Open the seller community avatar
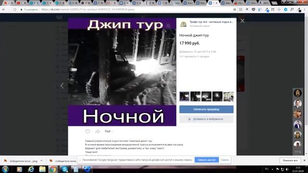The height and width of the screenshot is (173, 308). pyautogui.click(x=183, y=24)
